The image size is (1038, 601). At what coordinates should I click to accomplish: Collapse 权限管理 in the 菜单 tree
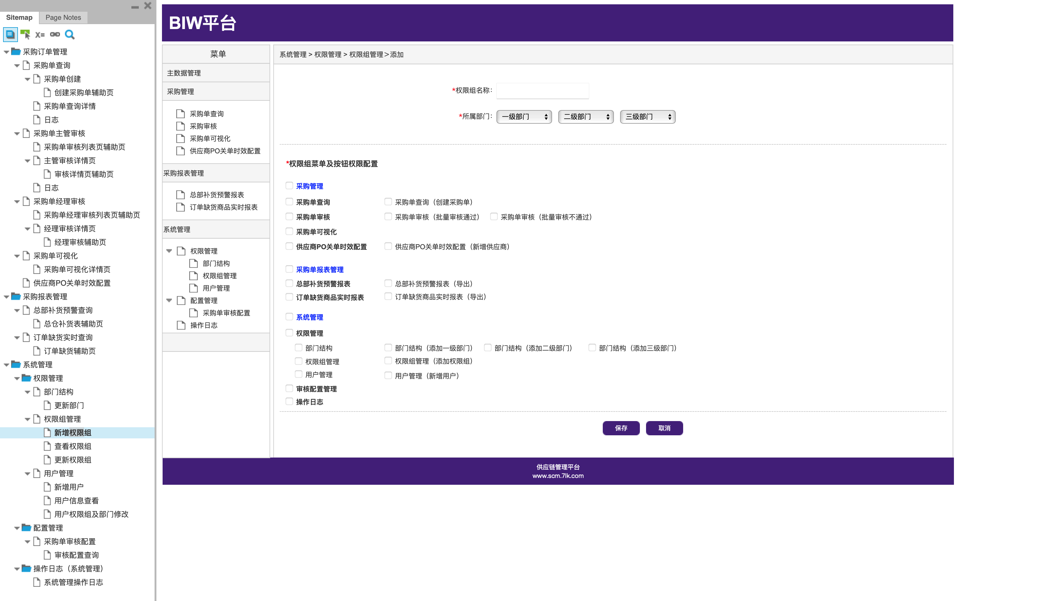click(x=169, y=251)
